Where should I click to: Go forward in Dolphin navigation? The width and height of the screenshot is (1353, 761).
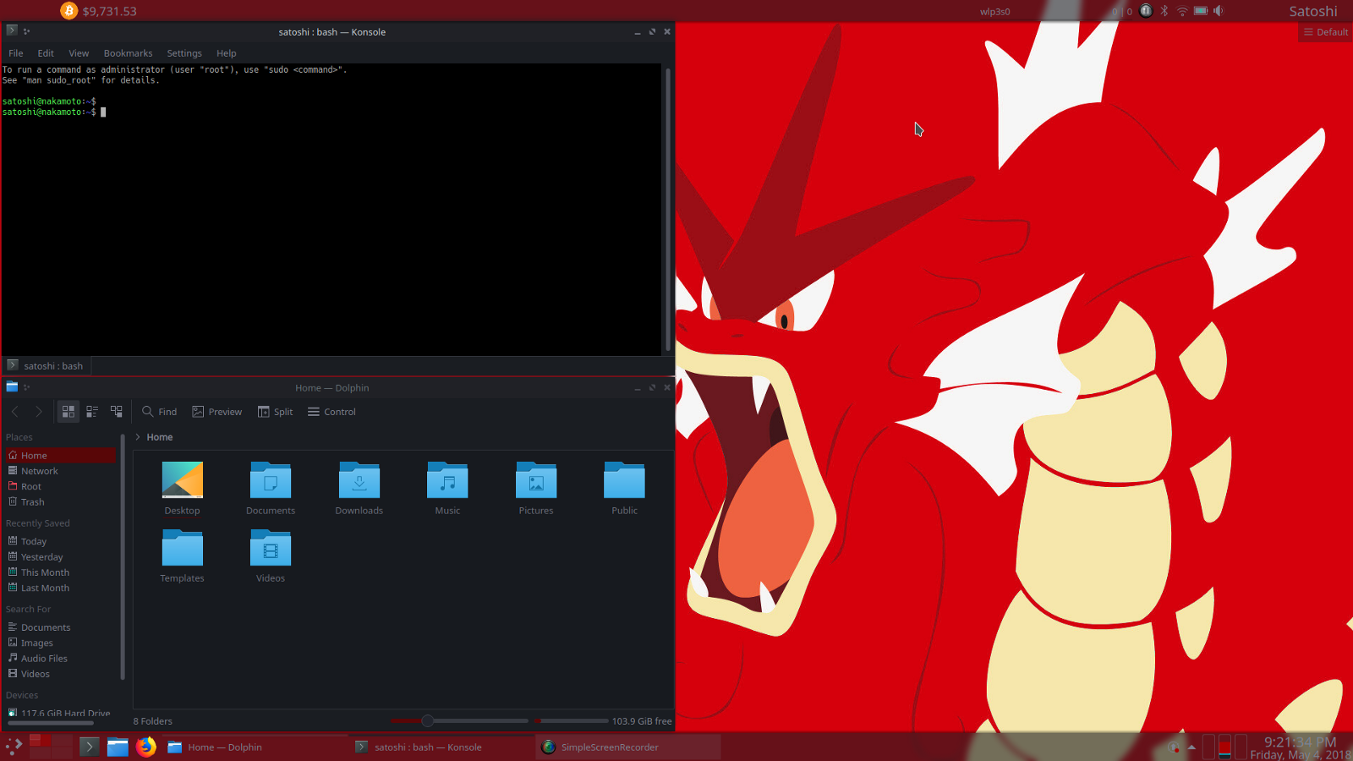(39, 412)
